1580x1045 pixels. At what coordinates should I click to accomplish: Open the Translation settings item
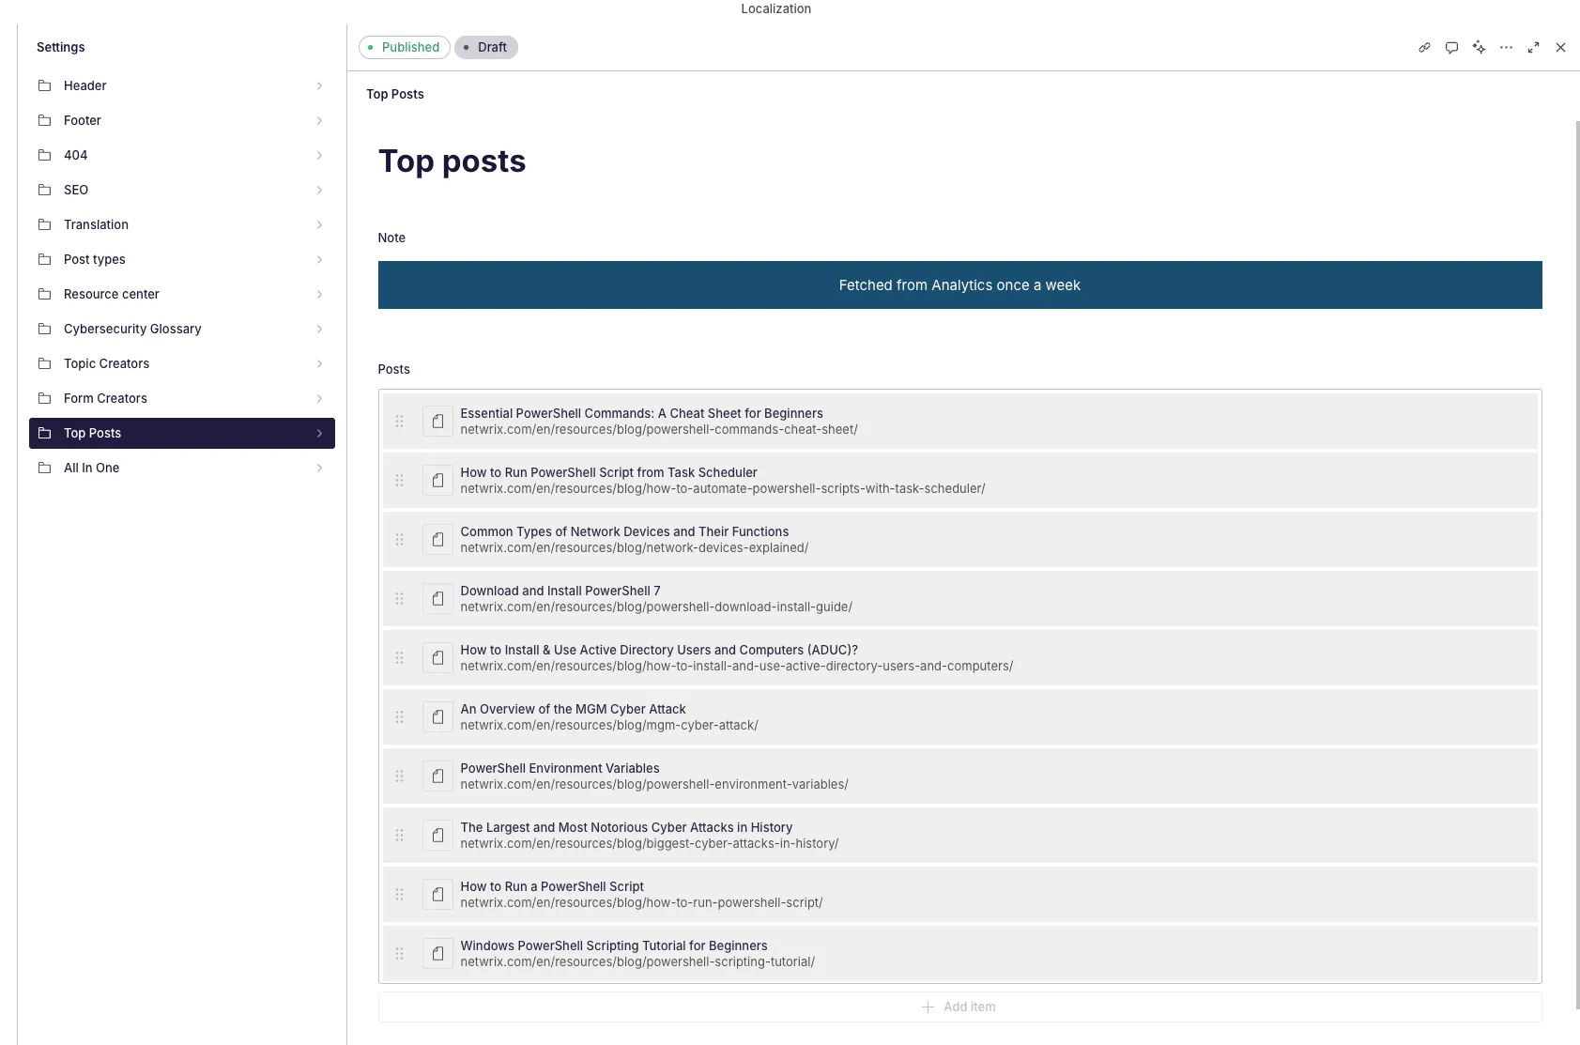[x=182, y=224]
